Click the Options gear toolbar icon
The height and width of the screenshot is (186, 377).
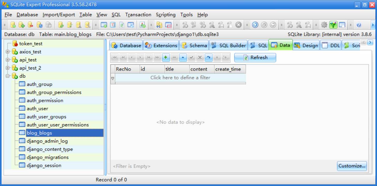click(x=324, y=25)
